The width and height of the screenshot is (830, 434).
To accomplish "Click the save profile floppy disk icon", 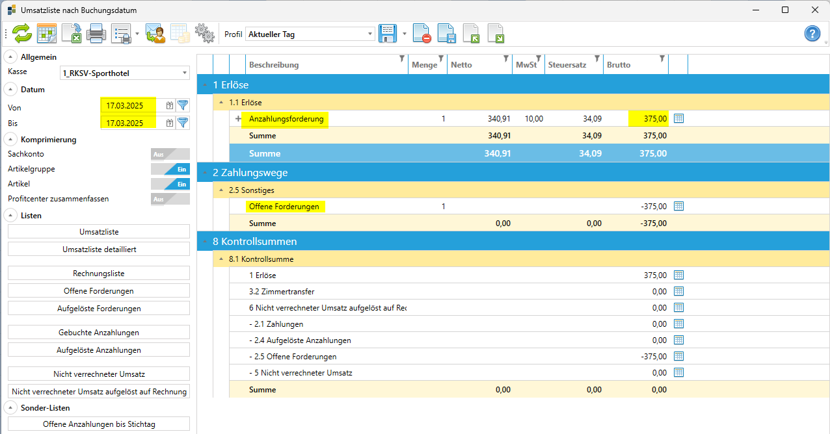I will coord(388,34).
